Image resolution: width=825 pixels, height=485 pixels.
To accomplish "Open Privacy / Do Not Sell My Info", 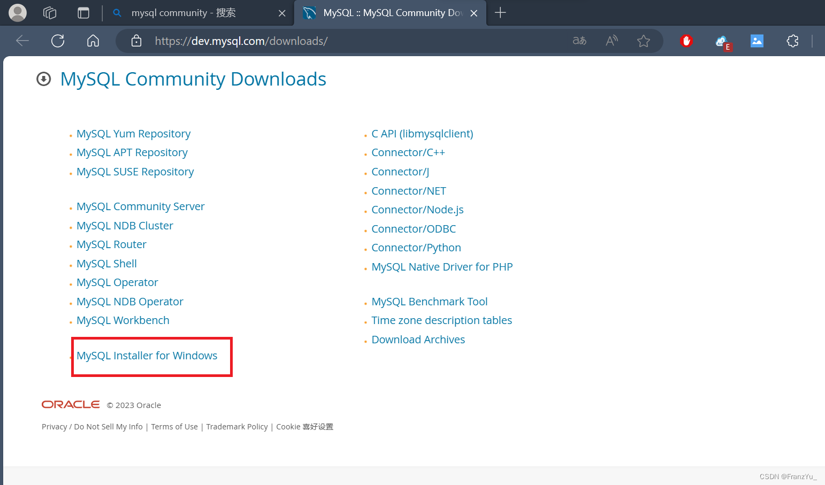I will coord(92,427).
